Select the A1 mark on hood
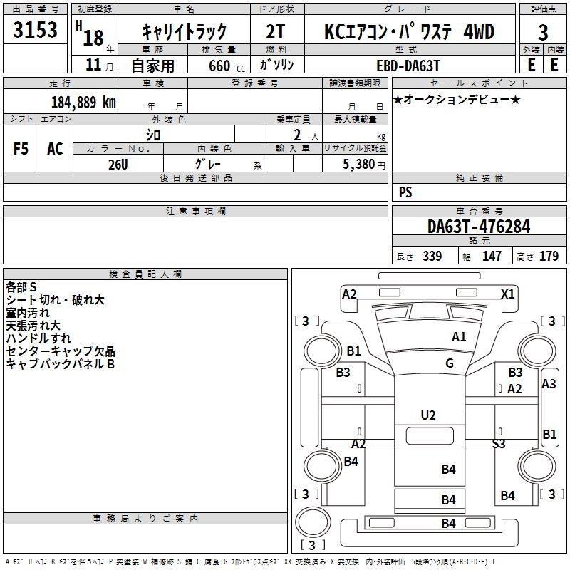 [459, 337]
